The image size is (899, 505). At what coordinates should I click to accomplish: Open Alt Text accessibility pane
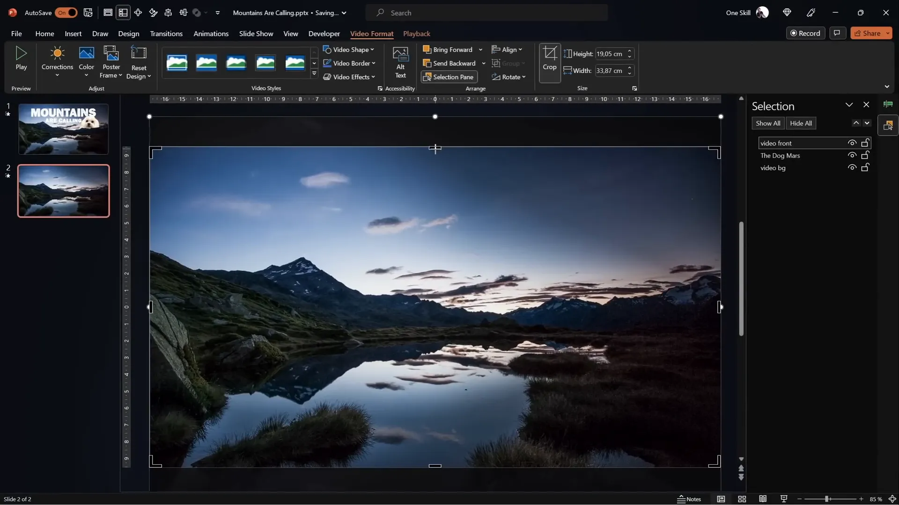click(x=400, y=63)
